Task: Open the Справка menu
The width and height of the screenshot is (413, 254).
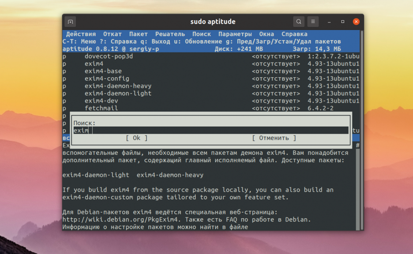Action: tap(294, 34)
